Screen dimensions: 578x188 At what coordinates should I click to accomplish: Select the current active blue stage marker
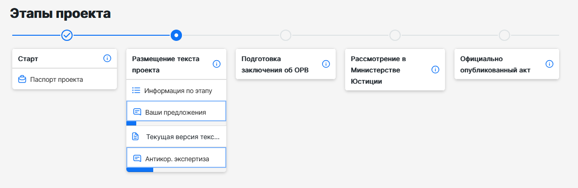176,35
